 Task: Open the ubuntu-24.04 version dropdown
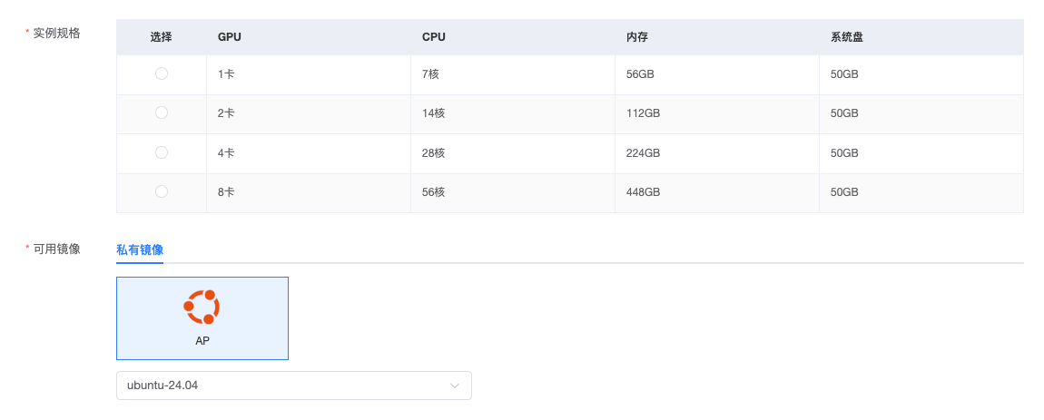pyautogui.click(x=293, y=386)
